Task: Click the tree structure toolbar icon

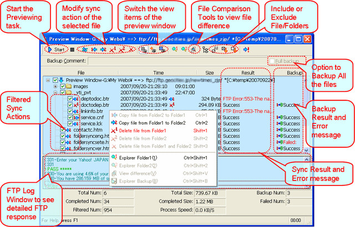Action: [205, 50]
